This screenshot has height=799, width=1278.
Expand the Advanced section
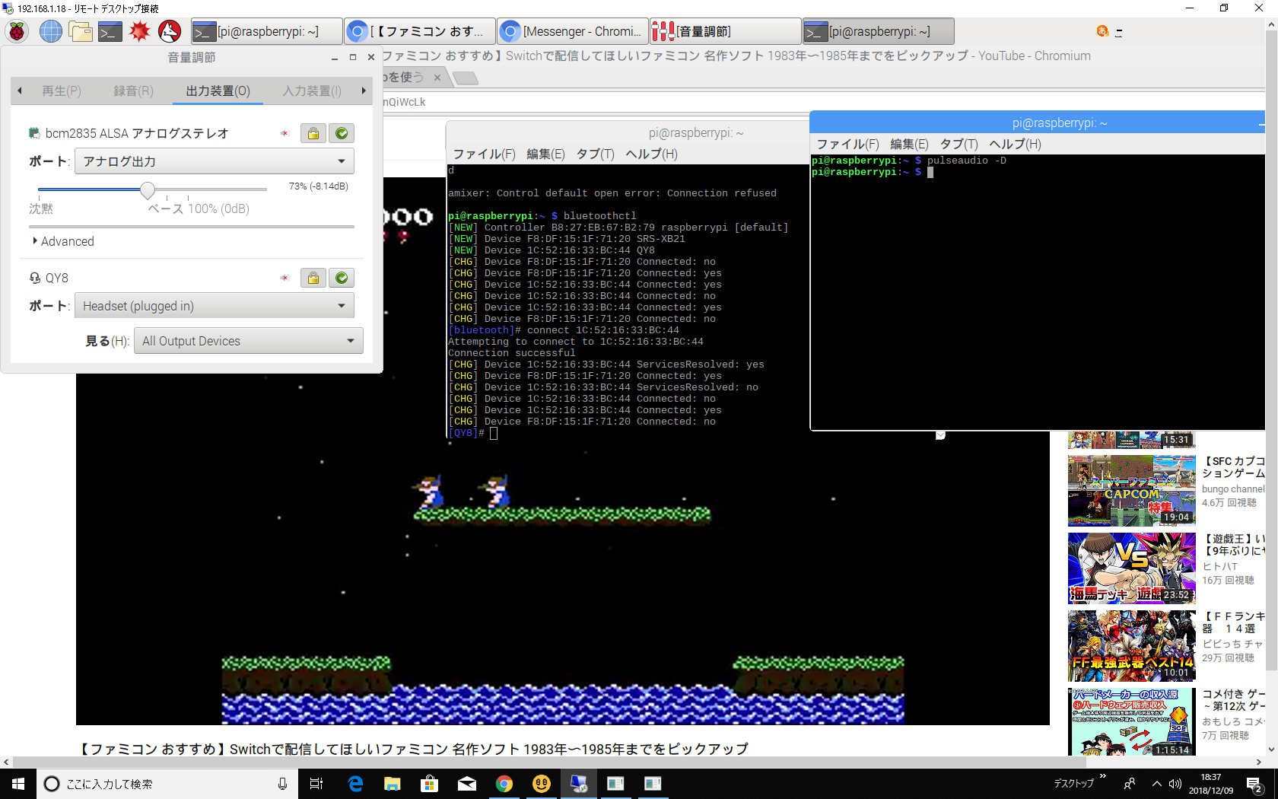pos(62,241)
